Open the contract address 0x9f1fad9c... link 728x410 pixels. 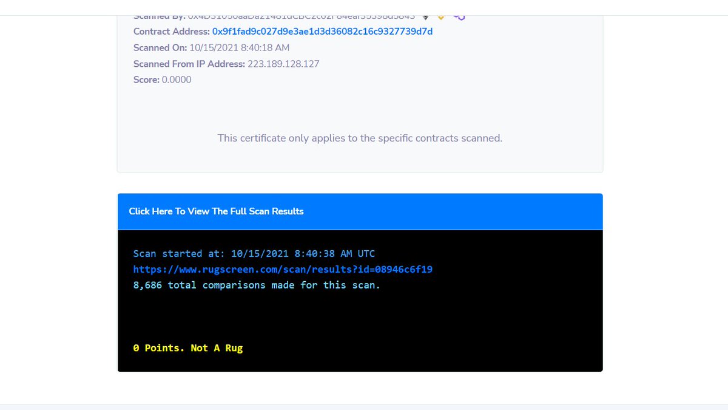click(x=322, y=31)
